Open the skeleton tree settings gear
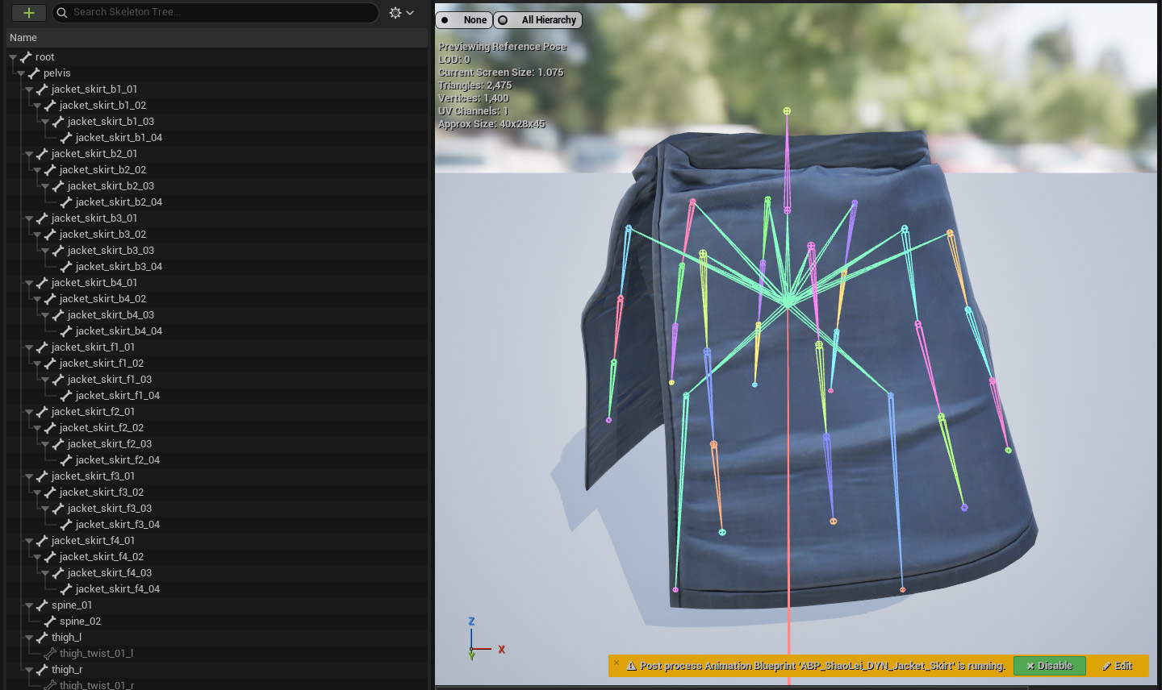The image size is (1162, 690). 395,13
